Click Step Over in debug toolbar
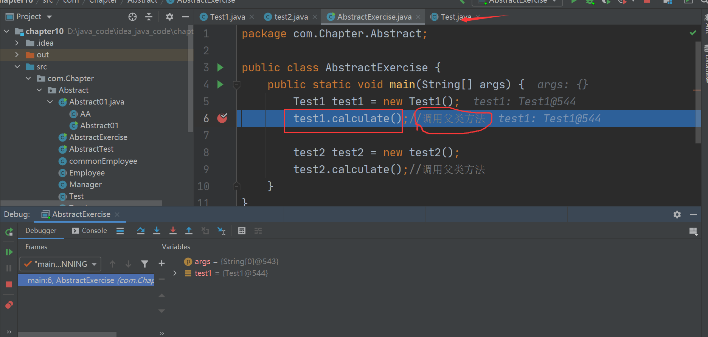The width and height of the screenshot is (708, 337). pos(141,231)
